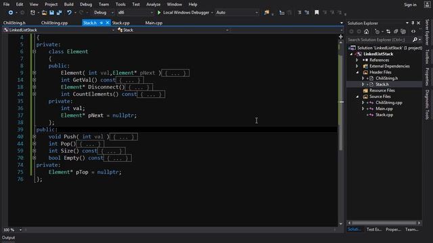Click the Save file icon
Viewport: 433px width, 243px height.
51,13
